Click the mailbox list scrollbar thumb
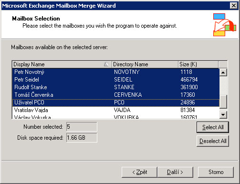This screenshot has width=240, height=184. pyautogui.click(x=223, y=102)
